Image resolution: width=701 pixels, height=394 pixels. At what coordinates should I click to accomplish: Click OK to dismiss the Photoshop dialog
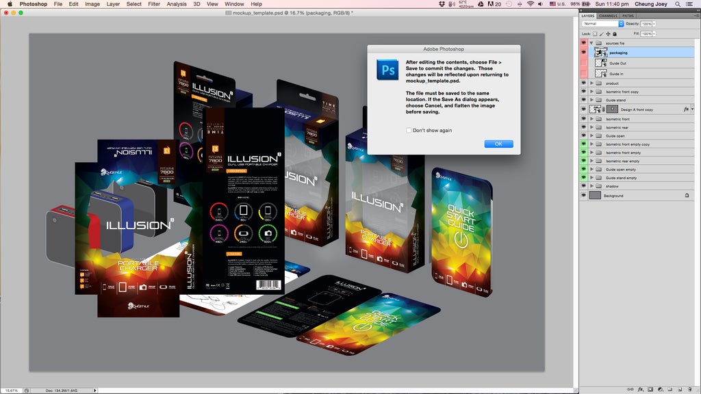click(498, 144)
